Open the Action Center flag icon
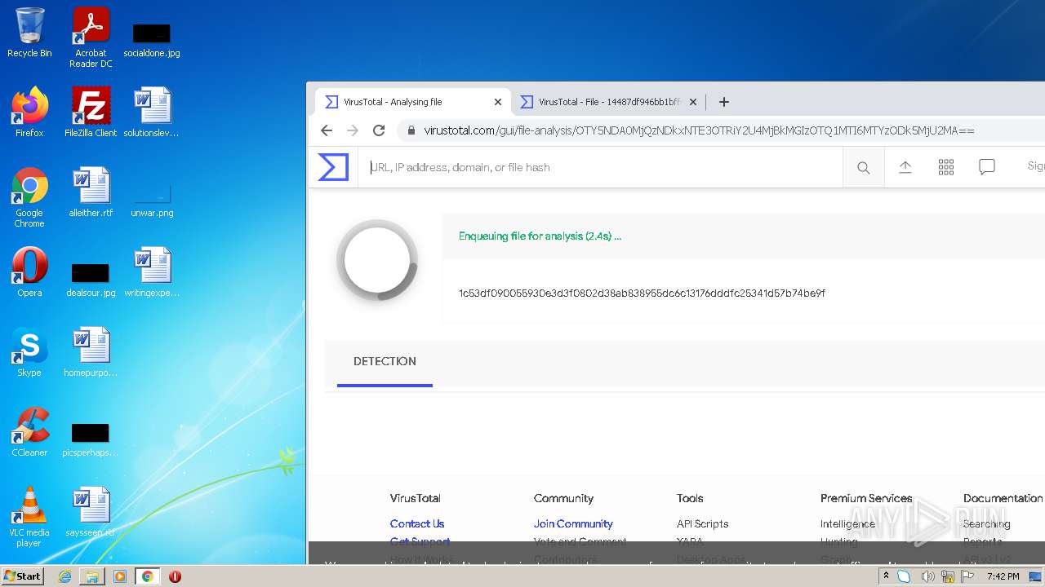 (968, 576)
